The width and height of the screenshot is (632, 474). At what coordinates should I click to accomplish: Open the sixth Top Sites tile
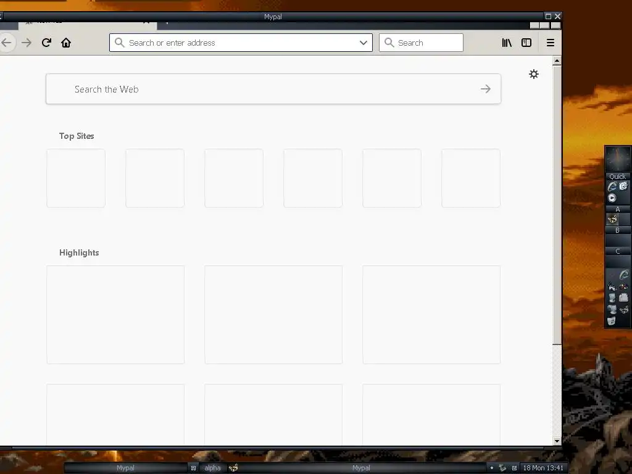471,178
